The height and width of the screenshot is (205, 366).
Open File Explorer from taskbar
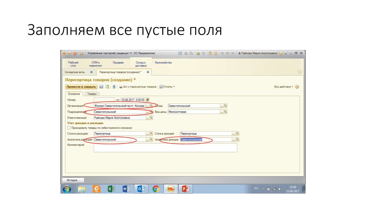pyautogui.click(x=82, y=189)
